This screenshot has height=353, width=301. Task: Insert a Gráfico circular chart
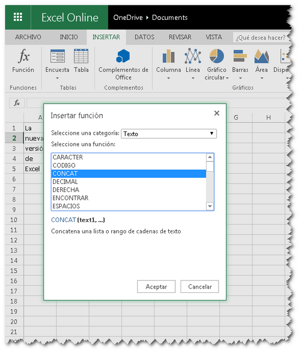pos(217,64)
